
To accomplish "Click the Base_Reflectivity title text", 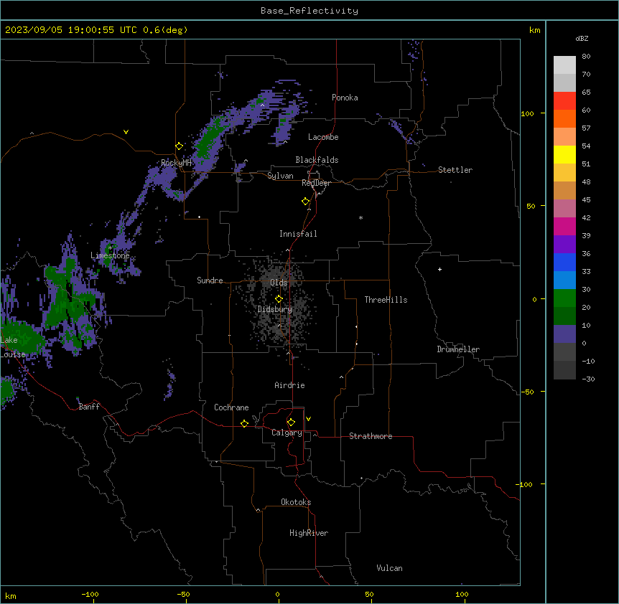I will click(x=309, y=11).
